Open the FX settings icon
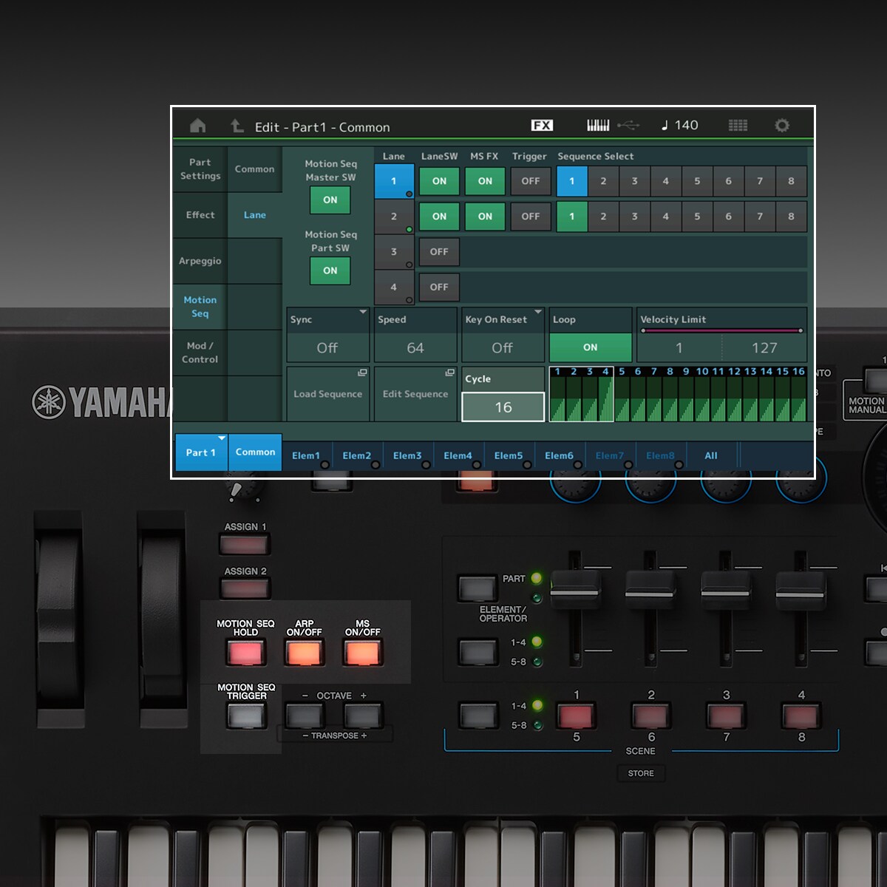Screen dimensions: 887x887 point(542,126)
